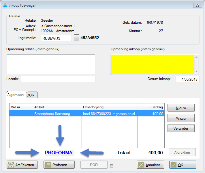Click the Locatie input field
Viewport: 205px width, 173px height.
coord(58,79)
